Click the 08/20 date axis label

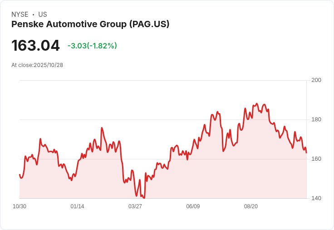[x=251, y=206]
